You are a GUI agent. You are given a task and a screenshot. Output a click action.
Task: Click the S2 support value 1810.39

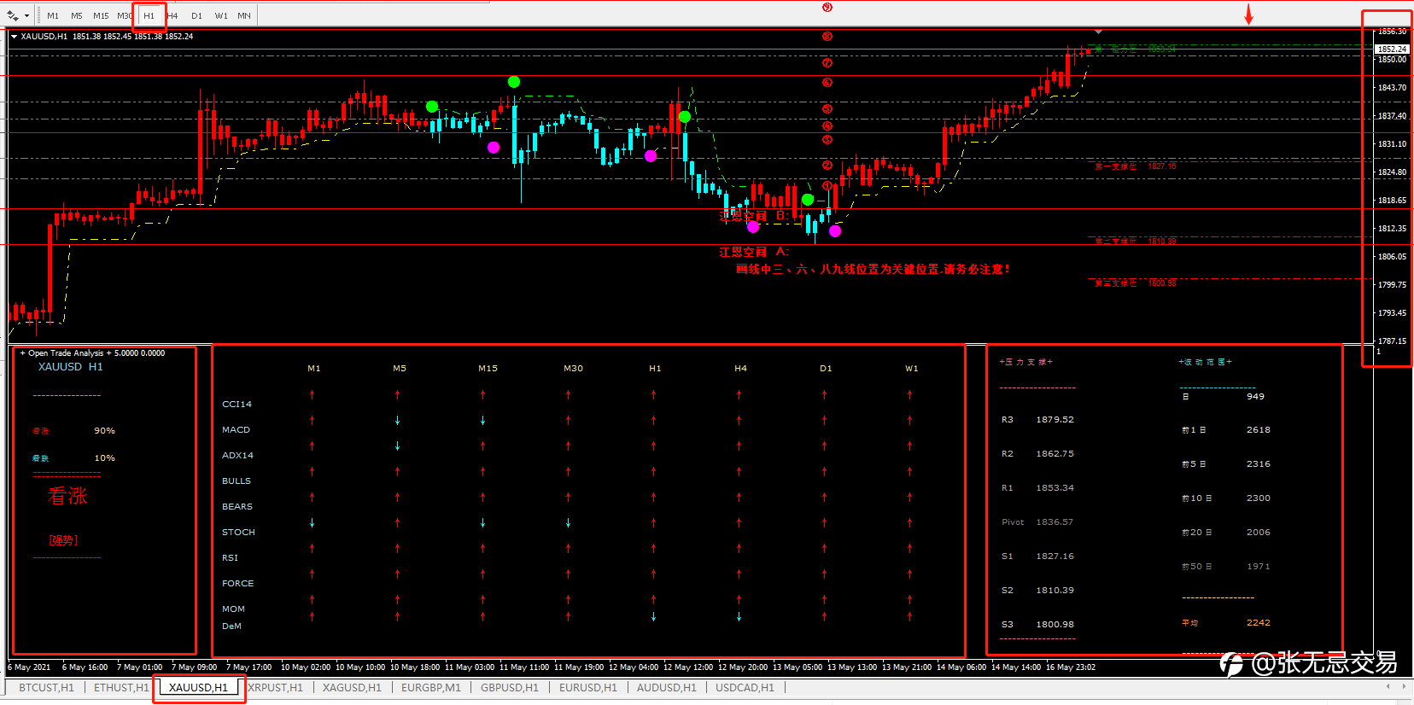1055,590
